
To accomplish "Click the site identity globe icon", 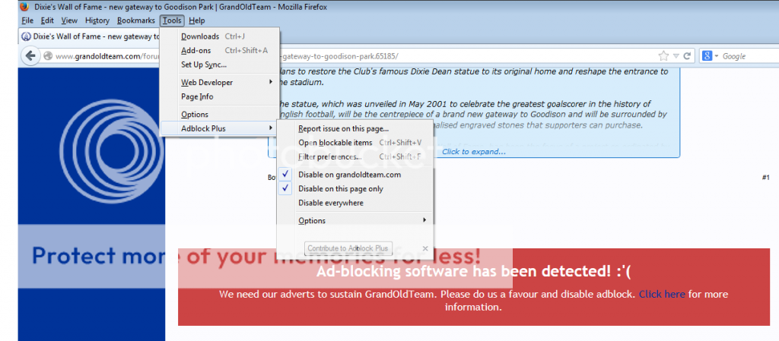I will [48, 56].
